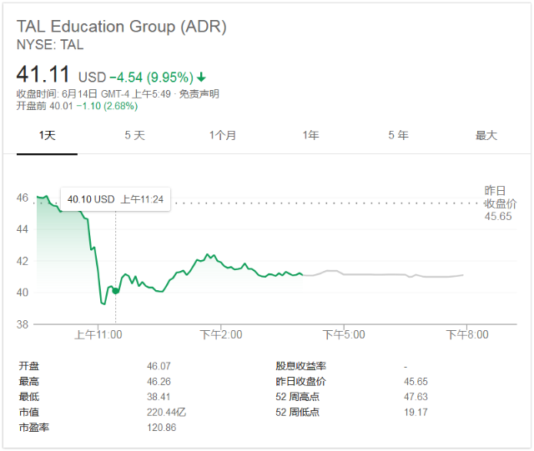
Task: Open the 1个月 chart tab
Action: 223,135
